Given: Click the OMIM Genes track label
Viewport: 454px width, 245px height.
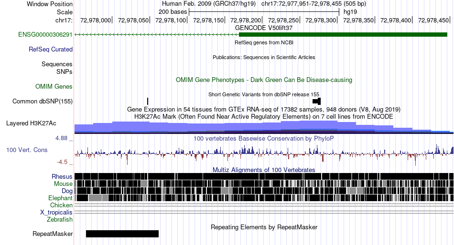Looking at the screenshot, I should 54,87.
